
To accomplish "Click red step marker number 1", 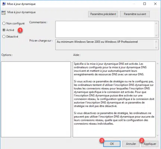I will click(20, 30).
